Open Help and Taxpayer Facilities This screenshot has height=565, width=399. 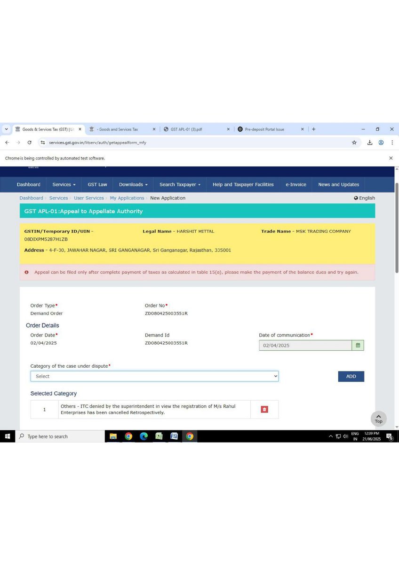pos(243,185)
